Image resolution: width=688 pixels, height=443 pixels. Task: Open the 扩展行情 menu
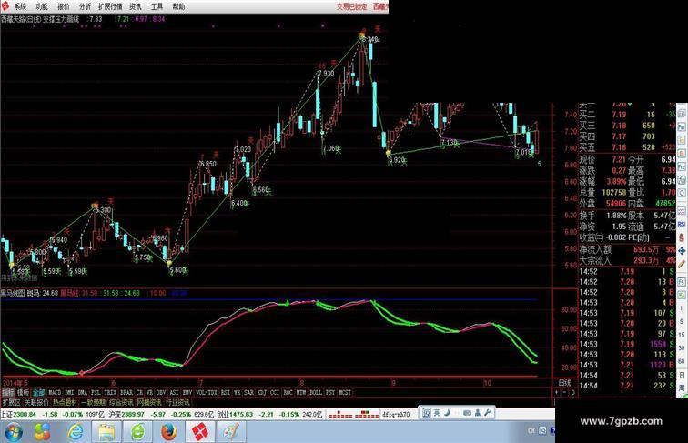[110, 6]
